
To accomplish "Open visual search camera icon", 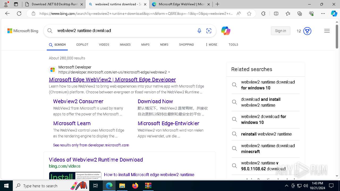I will (x=209, y=31).
